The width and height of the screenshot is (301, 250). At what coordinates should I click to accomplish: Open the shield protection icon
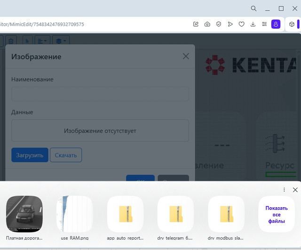click(x=218, y=24)
